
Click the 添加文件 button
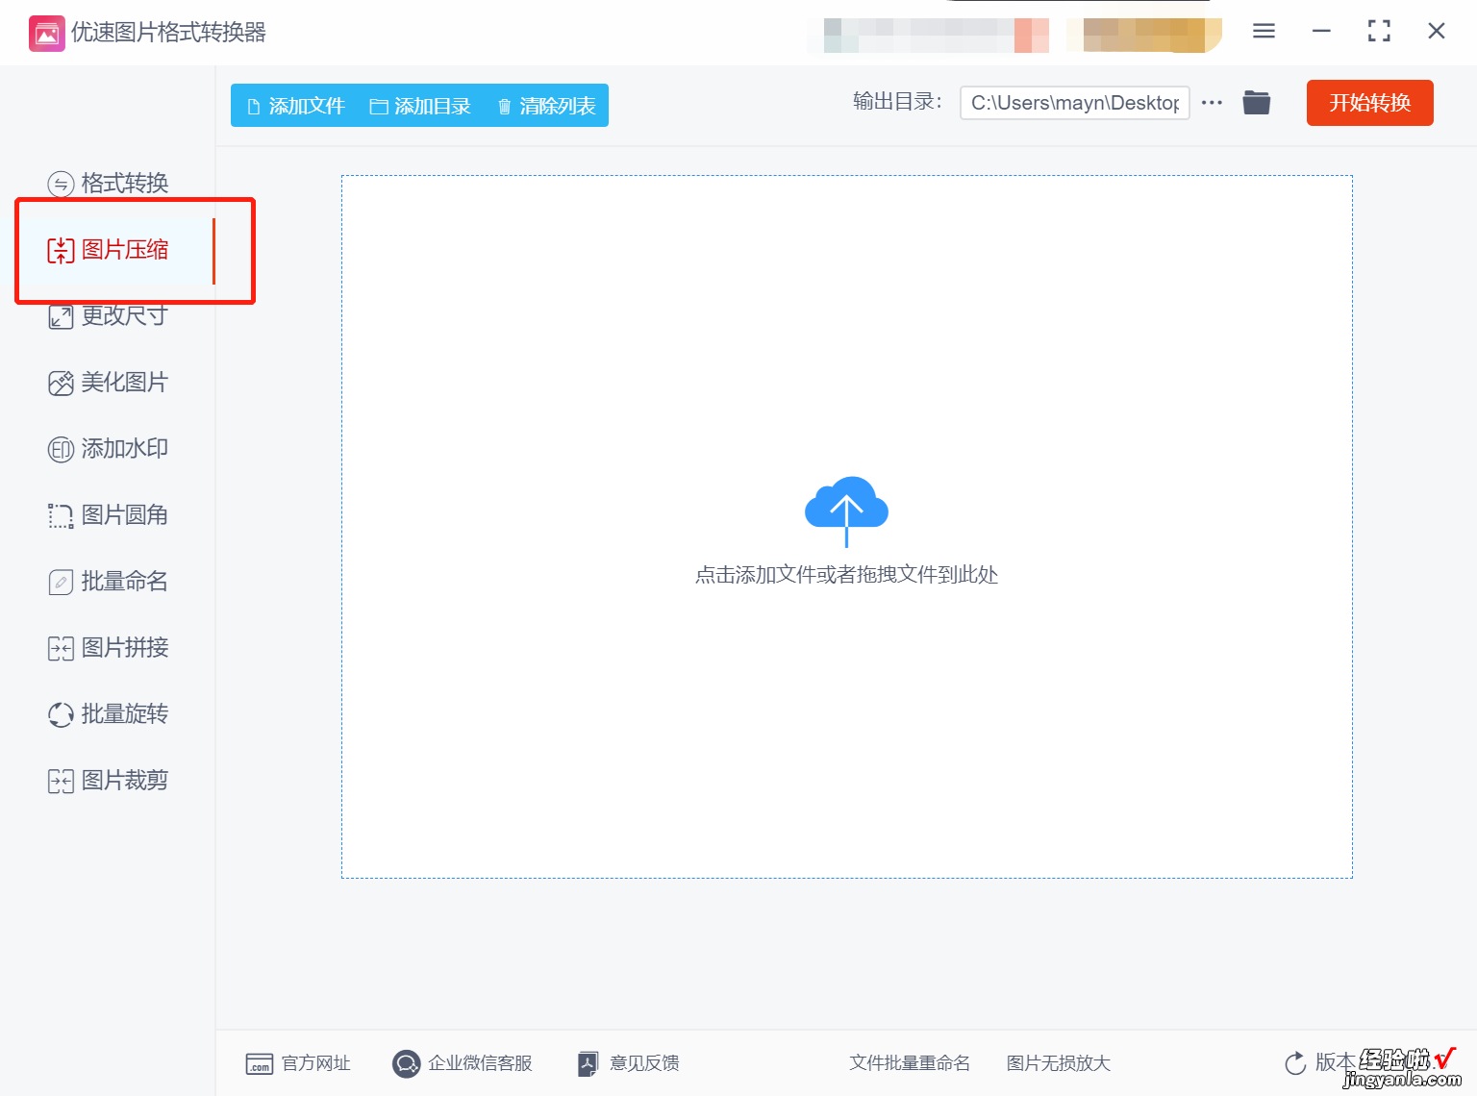pos(296,106)
